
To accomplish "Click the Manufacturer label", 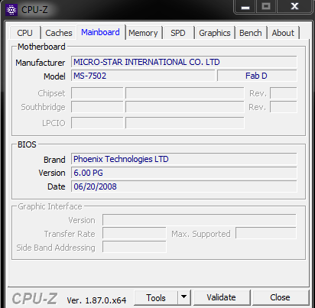I will tap(41, 63).
